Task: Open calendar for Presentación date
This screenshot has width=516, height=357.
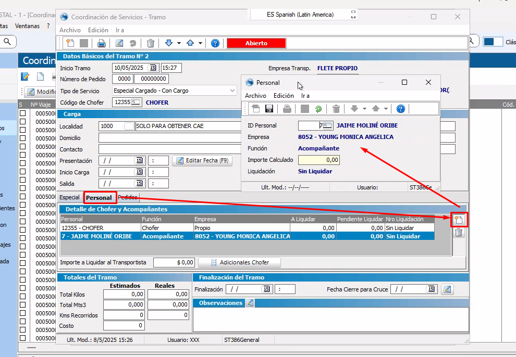Action: tap(140, 160)
